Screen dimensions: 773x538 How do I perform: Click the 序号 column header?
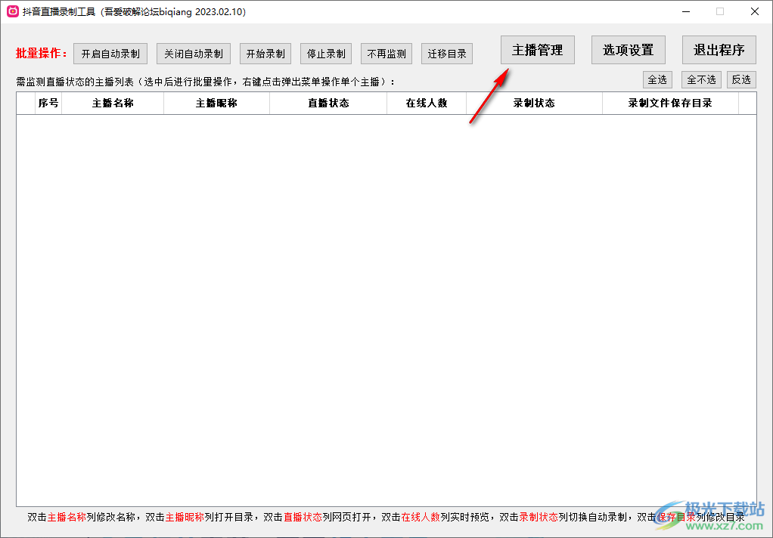47,104
